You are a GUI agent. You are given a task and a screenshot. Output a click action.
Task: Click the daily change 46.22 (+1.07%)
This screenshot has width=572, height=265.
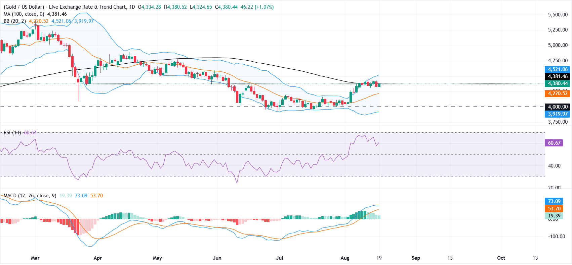pos(257,7)
